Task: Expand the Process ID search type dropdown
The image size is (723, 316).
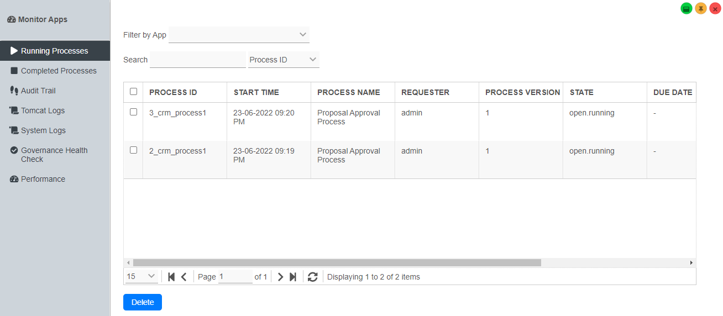Action: (x=284, y=60)
